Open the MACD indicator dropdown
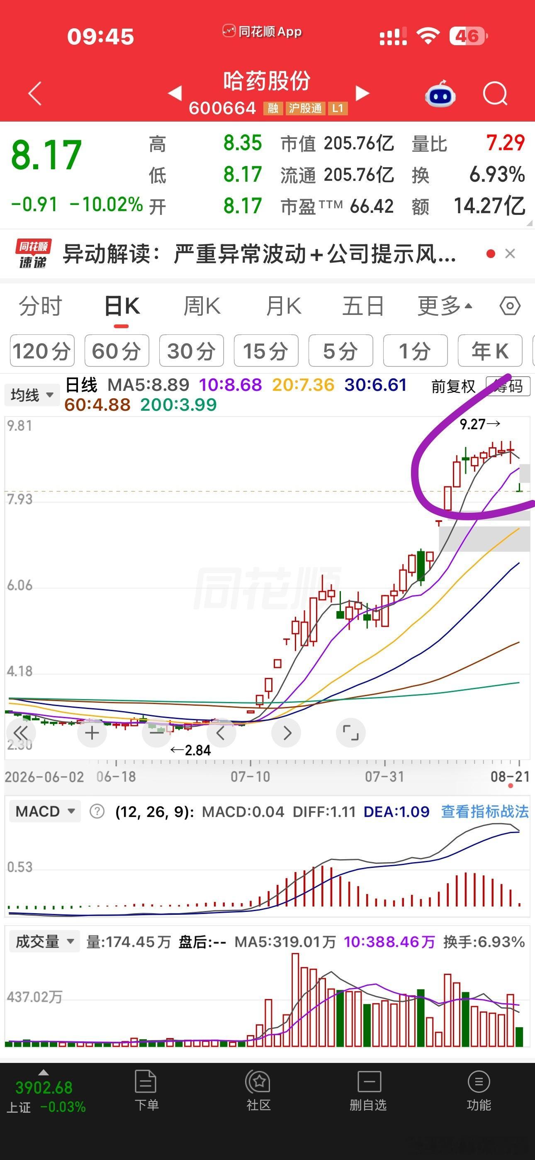Viewport: 535px width, 1160px height. (45, 812)
